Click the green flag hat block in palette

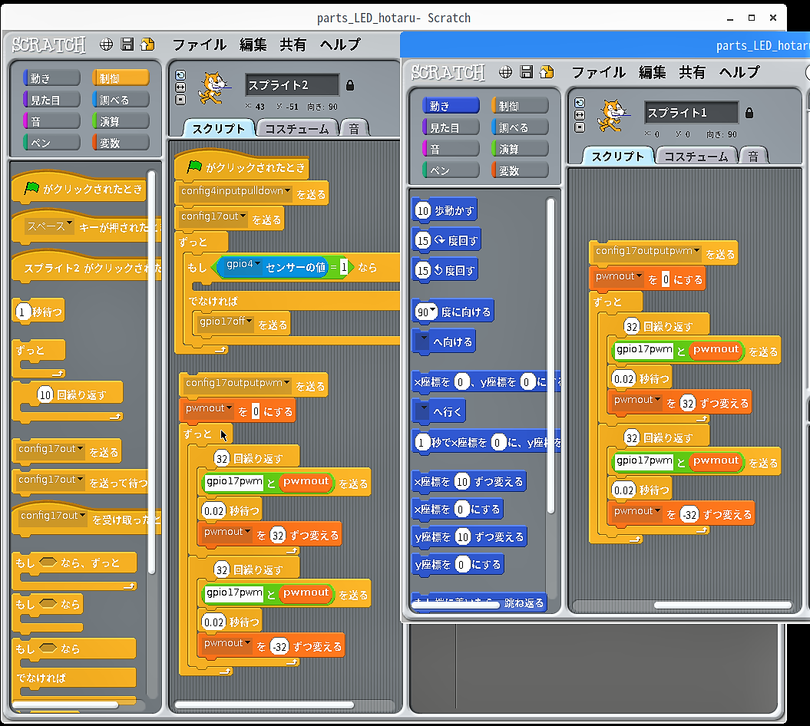(78, 189)
